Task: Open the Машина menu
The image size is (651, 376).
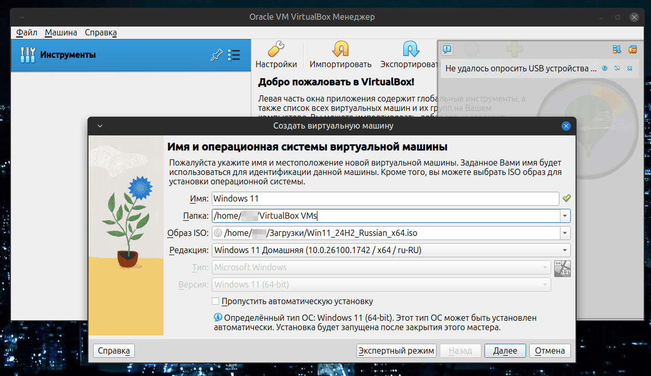Action: [61, 32]
